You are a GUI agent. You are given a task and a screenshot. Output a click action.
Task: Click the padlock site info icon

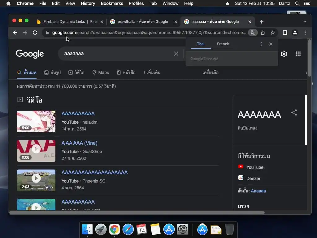coord(47,33)
